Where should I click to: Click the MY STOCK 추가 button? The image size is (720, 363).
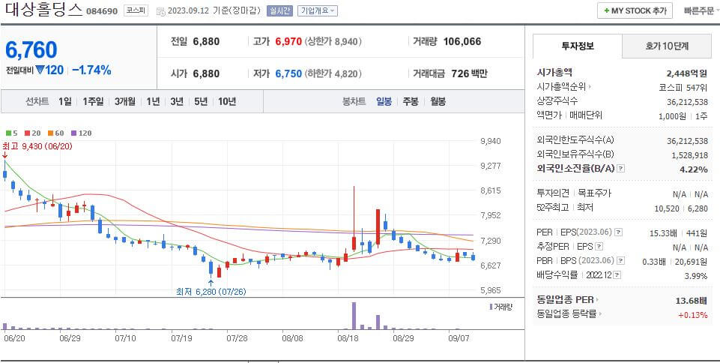tap(635, 10)
